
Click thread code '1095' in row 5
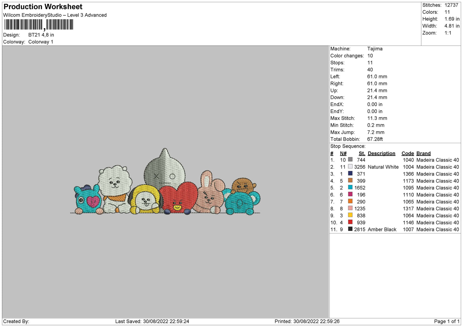click(408, 188)
